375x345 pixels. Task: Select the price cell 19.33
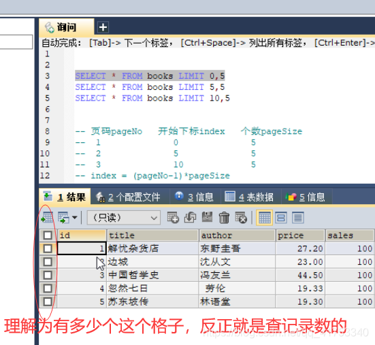pyautogui.click(x=300, y=289)
